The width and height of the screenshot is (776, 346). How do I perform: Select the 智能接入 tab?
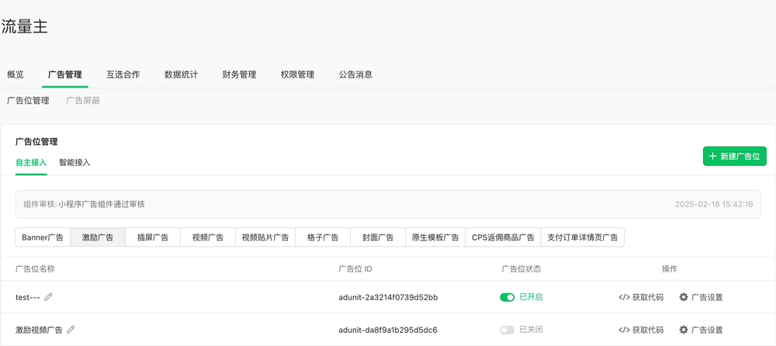tap(74, 162)
